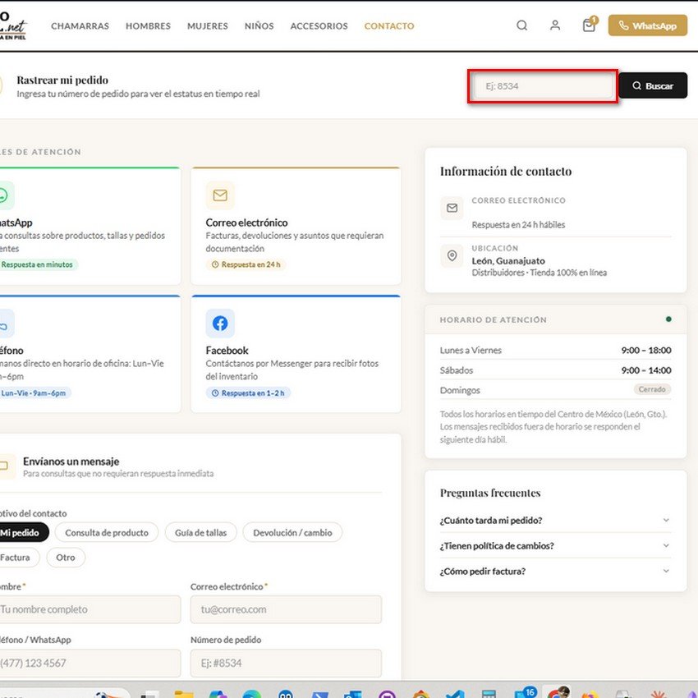Go to the NIÑOS menu
This screenshot has height=698, width=698.
click(x=259, y=25)
